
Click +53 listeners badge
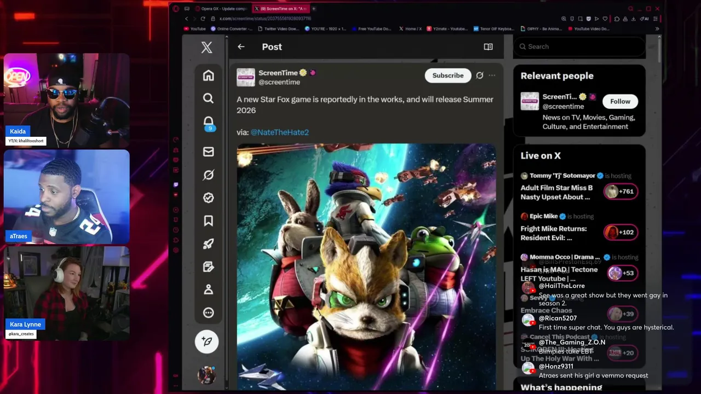(x=623, y=273)
